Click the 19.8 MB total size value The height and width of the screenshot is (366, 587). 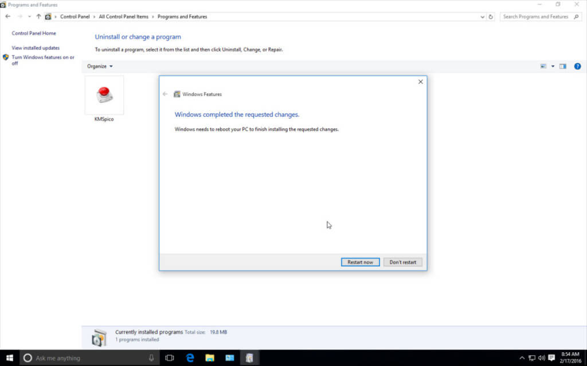pos(218,332)
